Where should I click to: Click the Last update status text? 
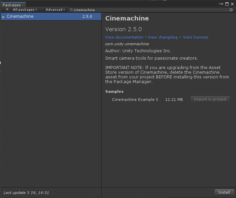(26, 193)
